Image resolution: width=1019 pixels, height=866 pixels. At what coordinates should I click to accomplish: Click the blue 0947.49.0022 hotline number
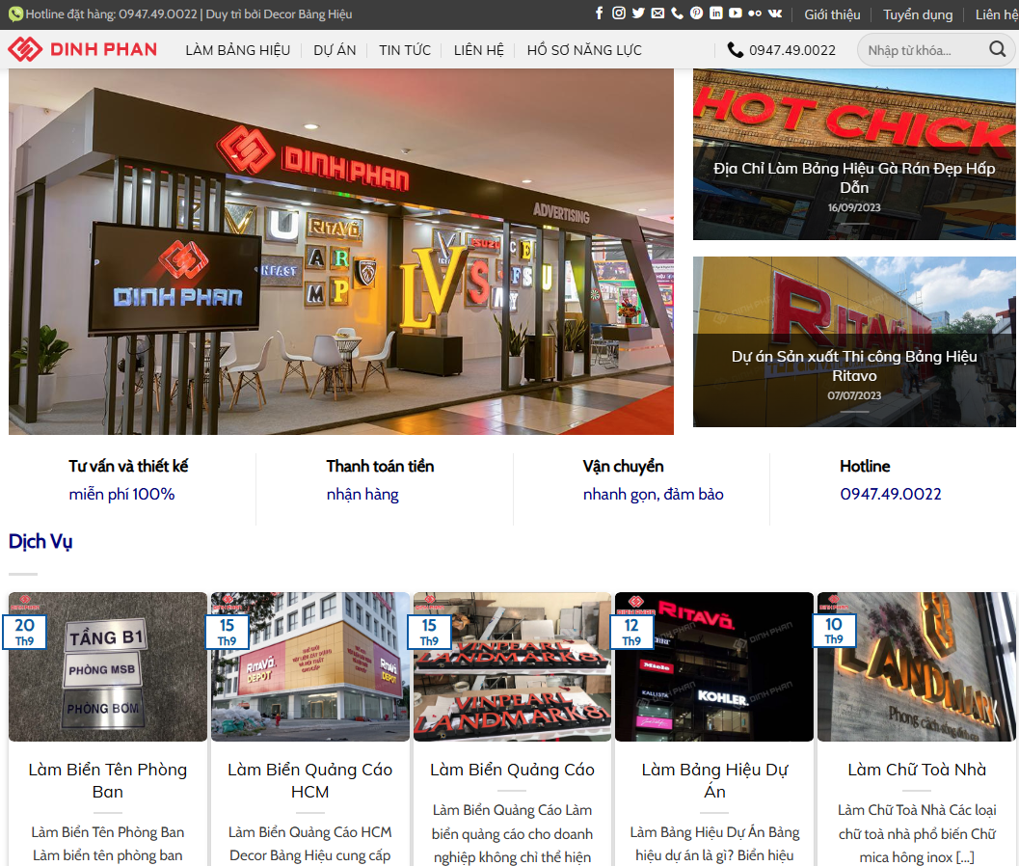click(x=891, y=494)
